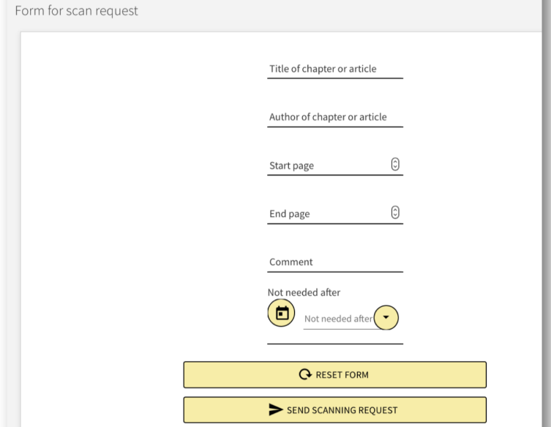Screen dimensions: 551x427
Task: Click the Not needed after date input
Action: tap(338, 319)
